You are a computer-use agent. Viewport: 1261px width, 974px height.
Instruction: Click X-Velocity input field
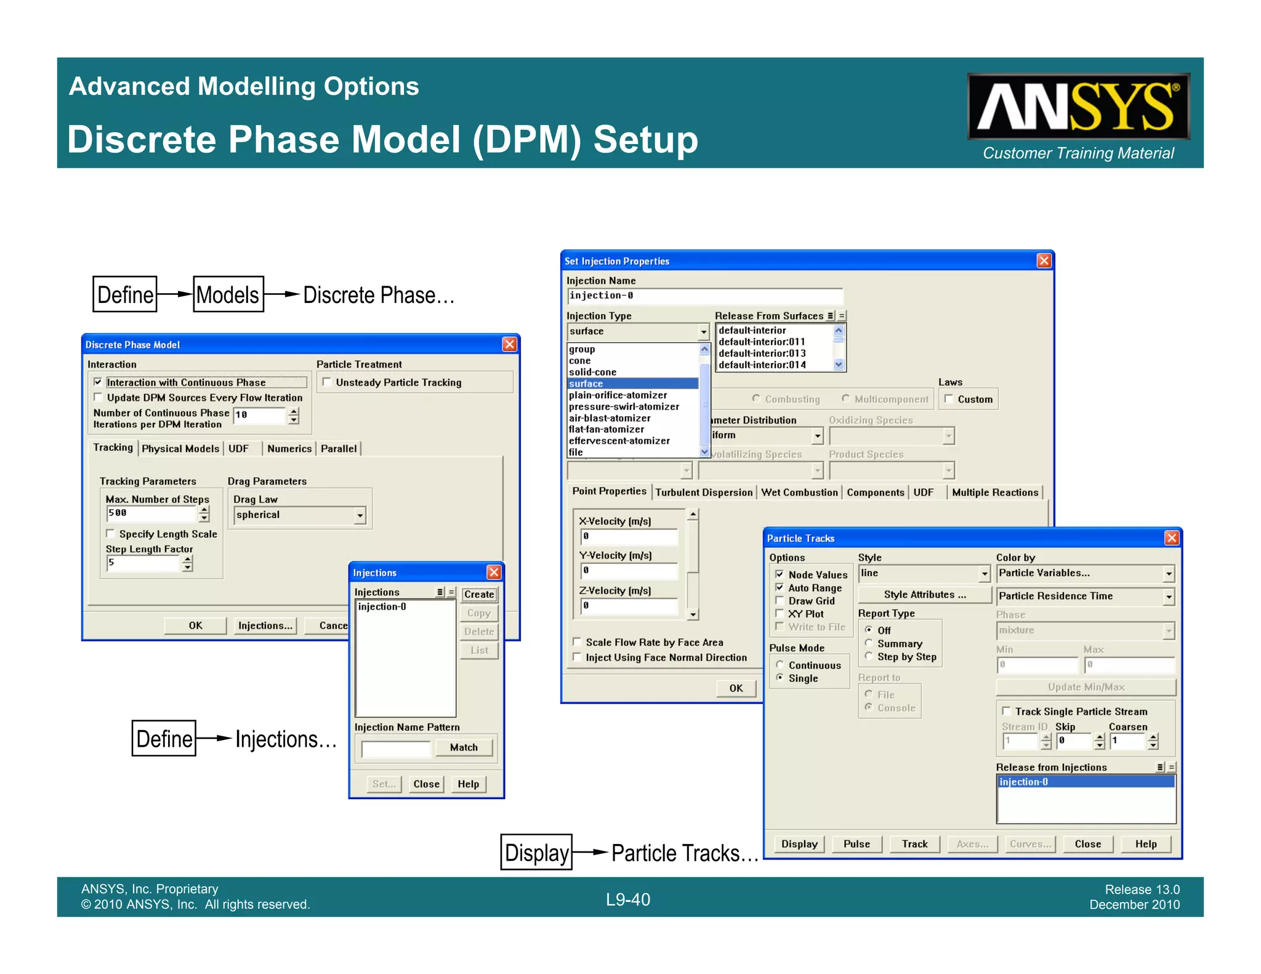point(629,536)
